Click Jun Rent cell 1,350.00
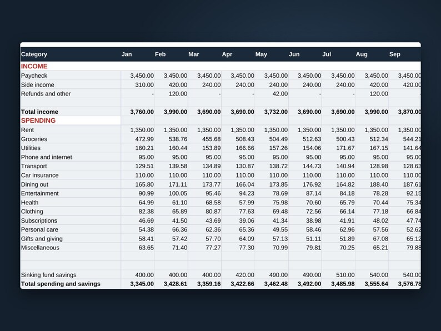 click(x=305, y=130)
